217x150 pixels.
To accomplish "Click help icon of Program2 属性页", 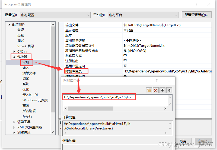I will tap(196, 4).
